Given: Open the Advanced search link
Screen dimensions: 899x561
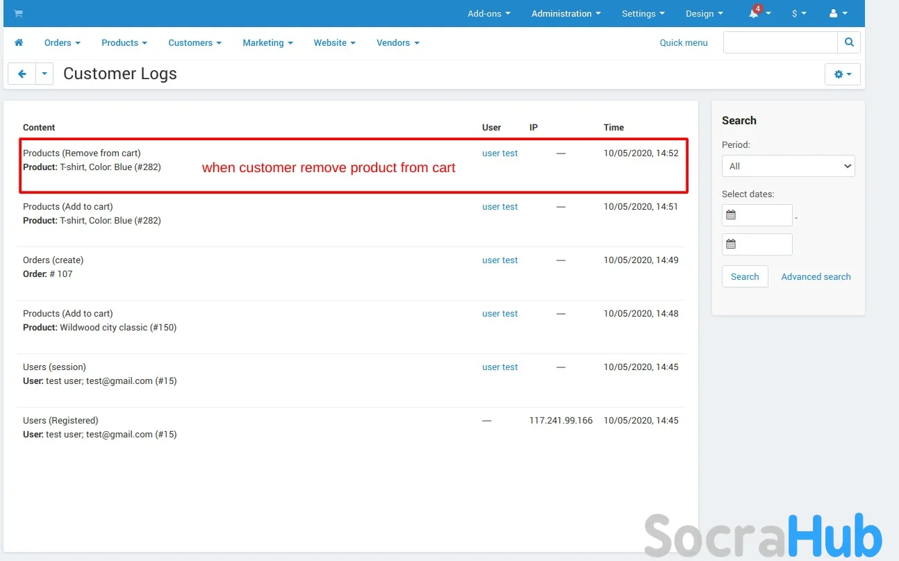Looking at the screenshot, I should 816,276.
